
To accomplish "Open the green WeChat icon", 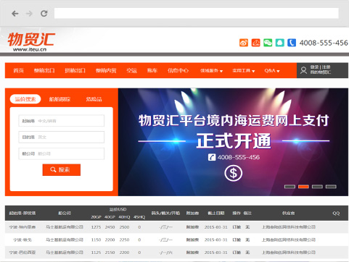I will [268, 43].
